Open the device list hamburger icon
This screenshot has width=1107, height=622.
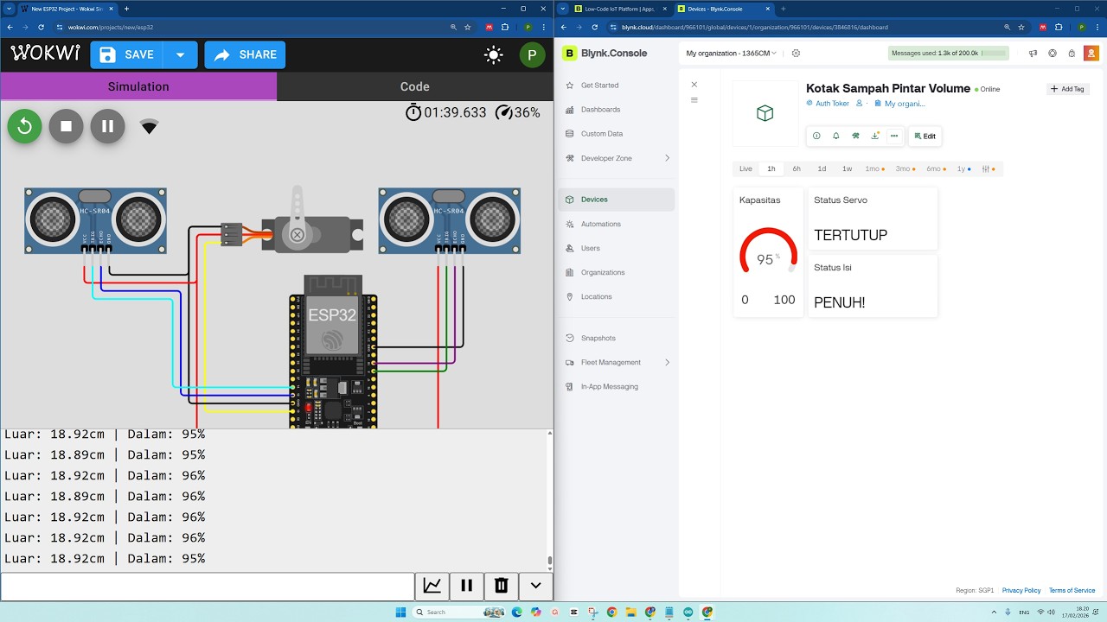[694, 100]
